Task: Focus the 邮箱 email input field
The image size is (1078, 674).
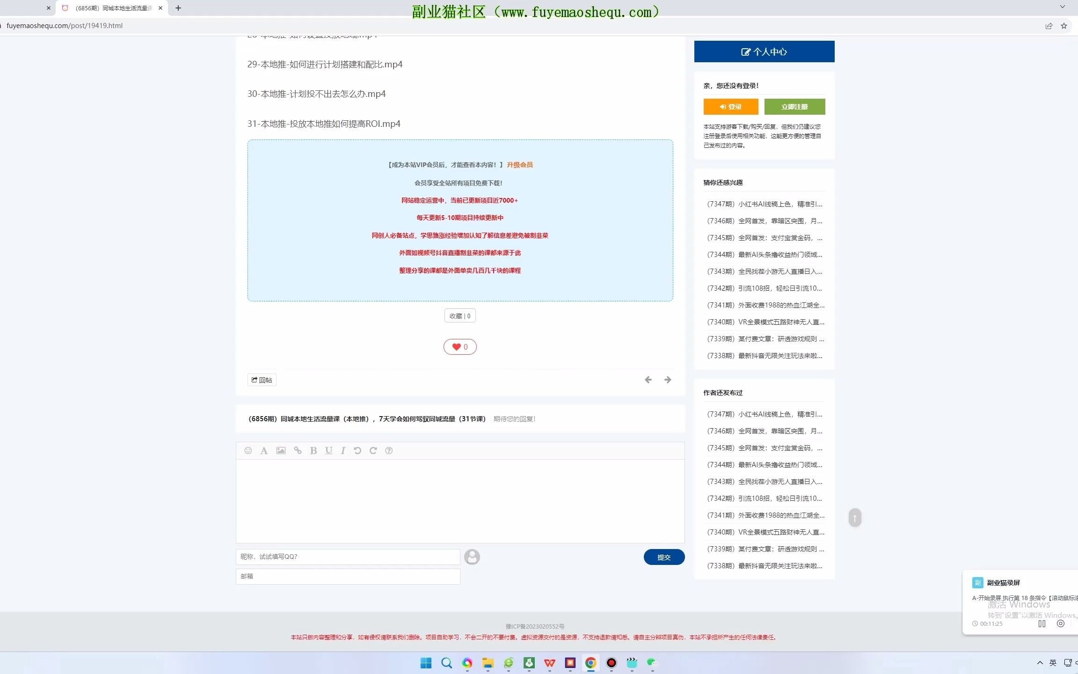Action: [348, 576]
